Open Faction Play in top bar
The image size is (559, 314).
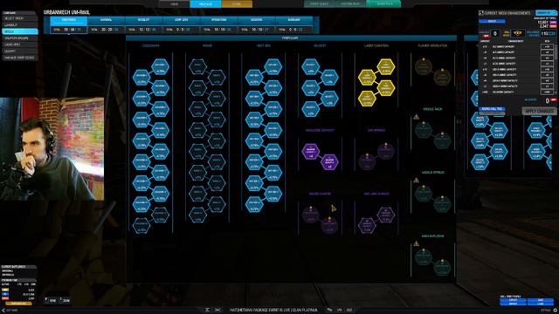point(350,3)
